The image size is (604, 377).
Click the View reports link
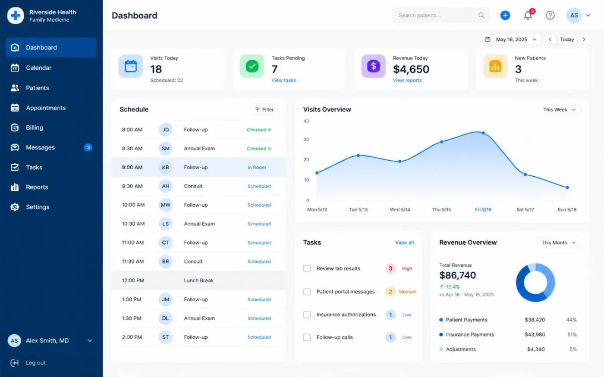pyautogui.click(x=407, y=80)
